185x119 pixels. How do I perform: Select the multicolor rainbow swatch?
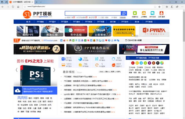tap(162, 63)
